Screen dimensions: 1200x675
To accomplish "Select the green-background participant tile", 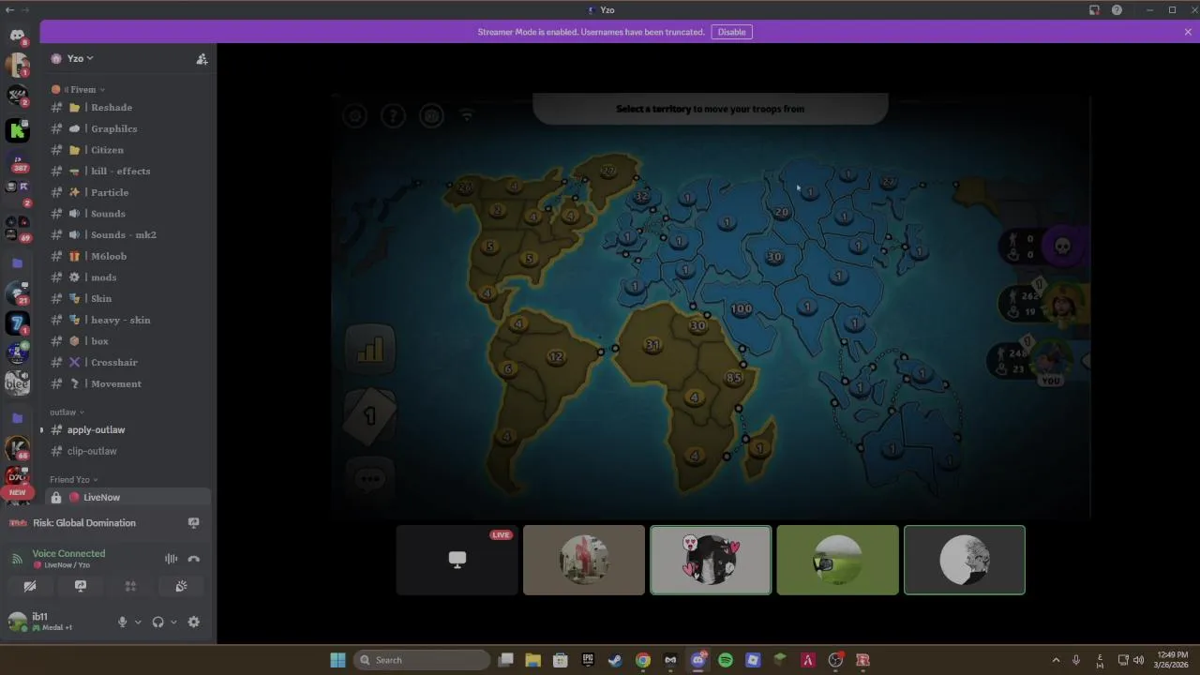I will [837, 560].
